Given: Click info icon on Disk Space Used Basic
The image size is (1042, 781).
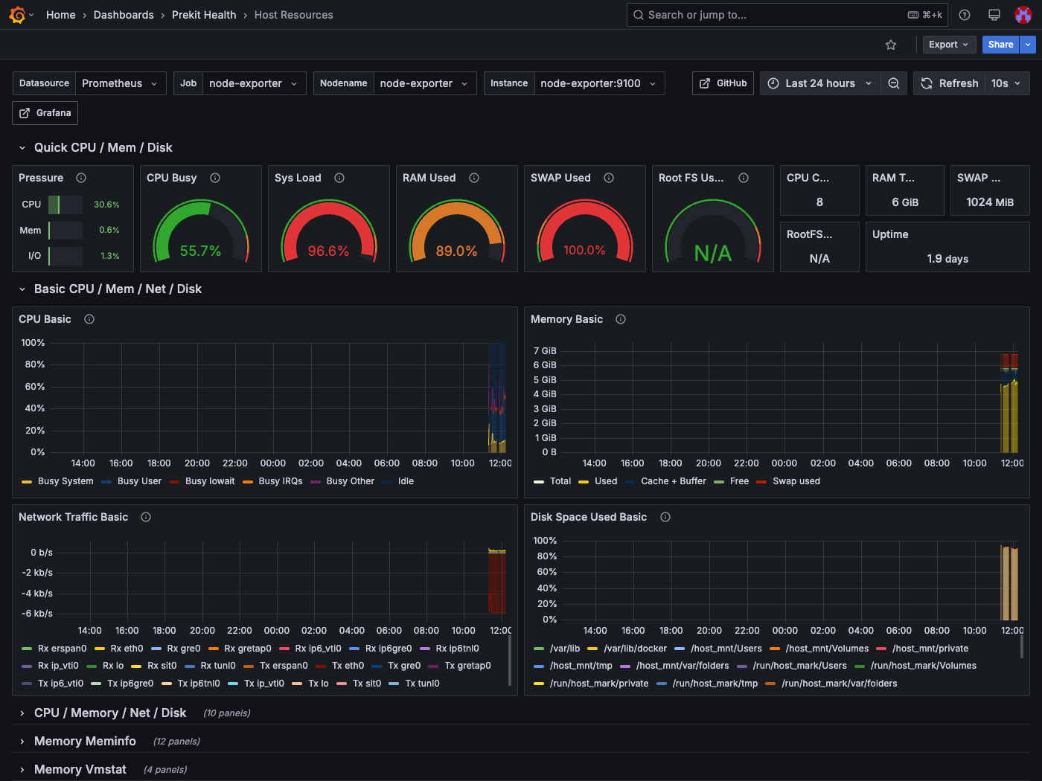Looking at the screenshot, I should 665,517.
